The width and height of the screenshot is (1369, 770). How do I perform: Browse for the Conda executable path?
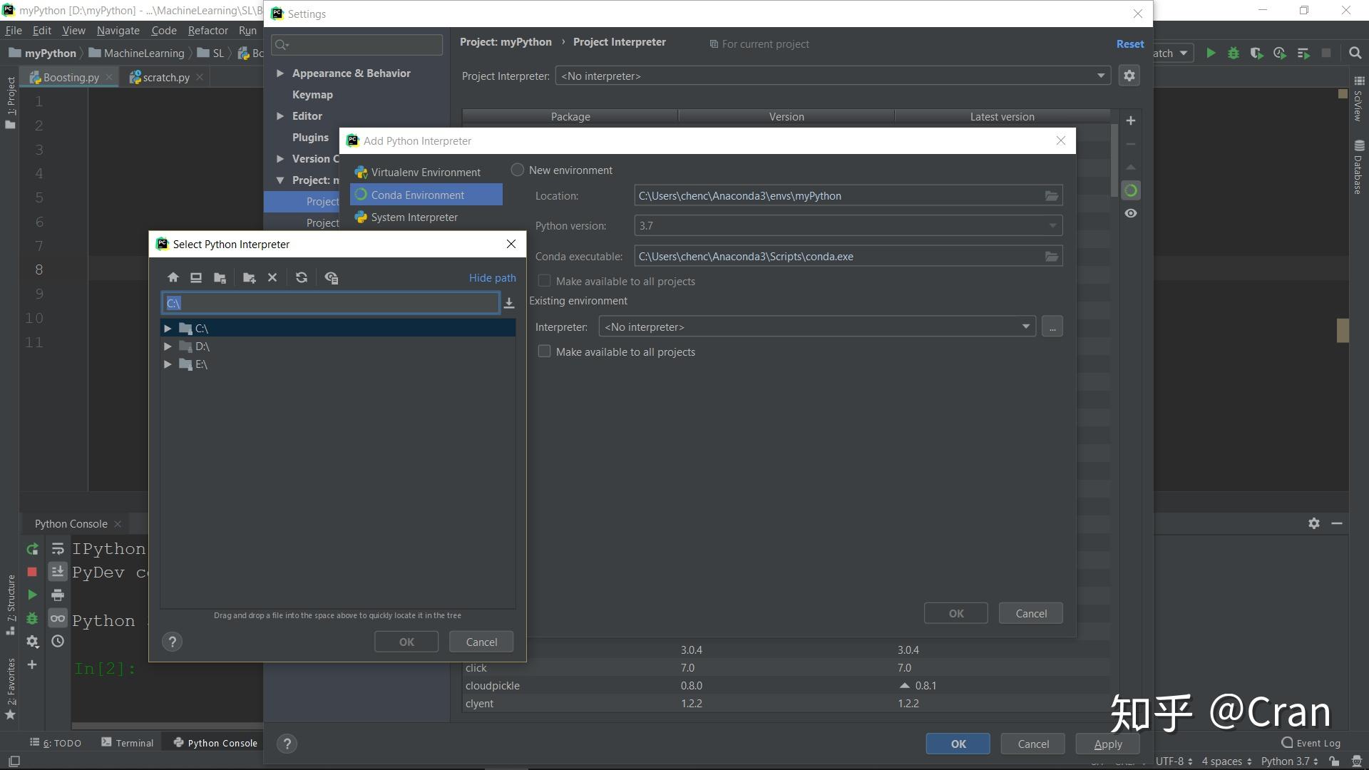coord(1051,256)
